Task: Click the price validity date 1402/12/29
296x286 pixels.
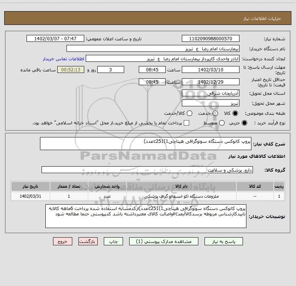Action: pos(211,82)
